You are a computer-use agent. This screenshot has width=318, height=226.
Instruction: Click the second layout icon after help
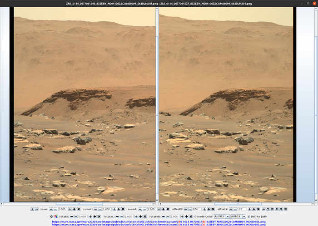[x=277, y=209]
